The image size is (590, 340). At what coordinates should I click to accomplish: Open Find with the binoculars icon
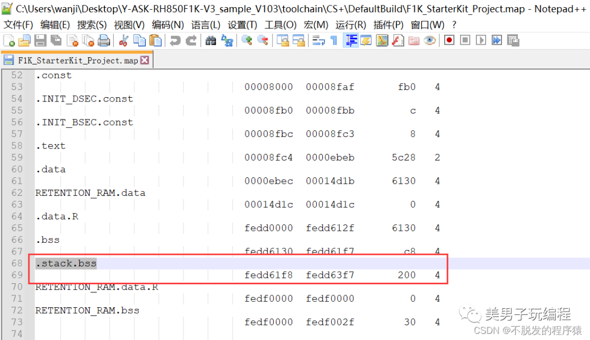click(x=211, y=40)
